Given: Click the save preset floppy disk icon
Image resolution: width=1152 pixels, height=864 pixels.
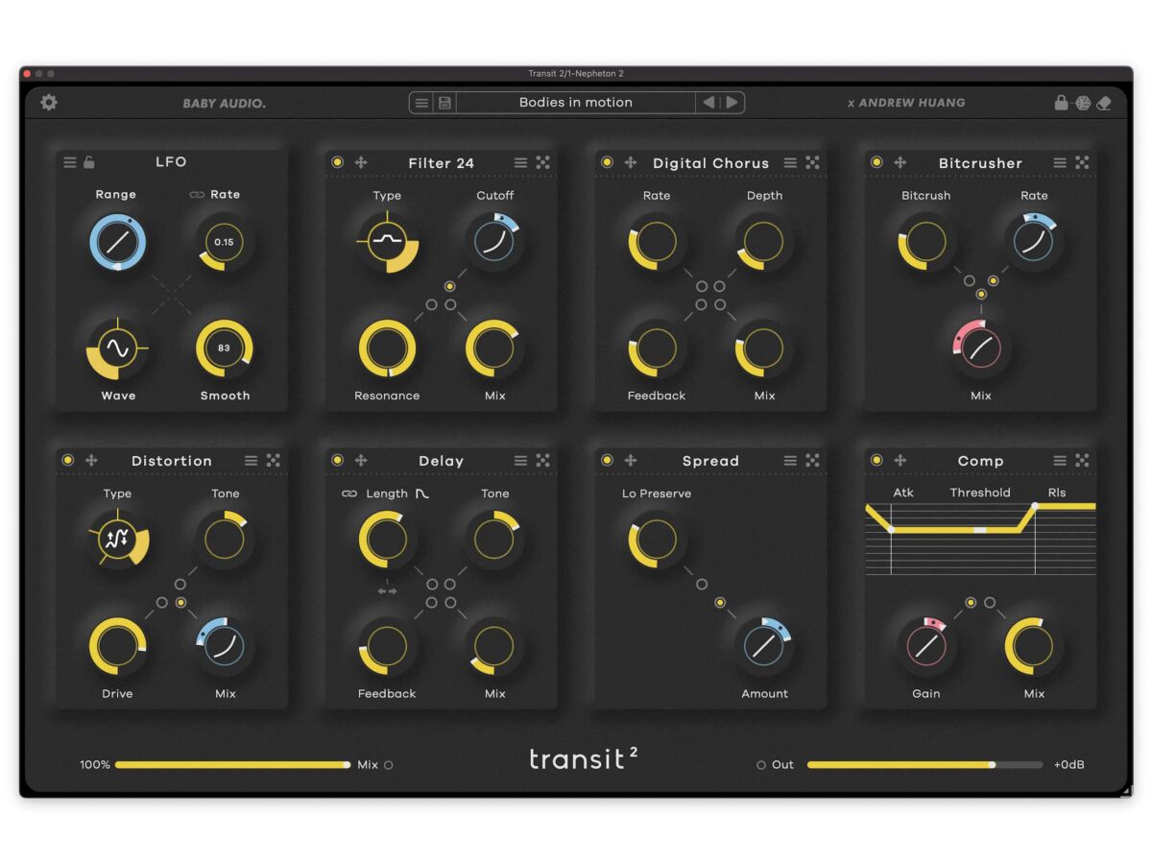Looking at the screenshot, I should coord(444,103).
